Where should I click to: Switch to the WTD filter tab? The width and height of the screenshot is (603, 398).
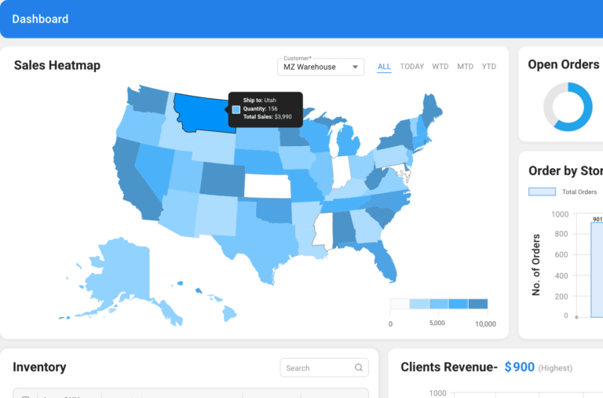coord(440,67)
